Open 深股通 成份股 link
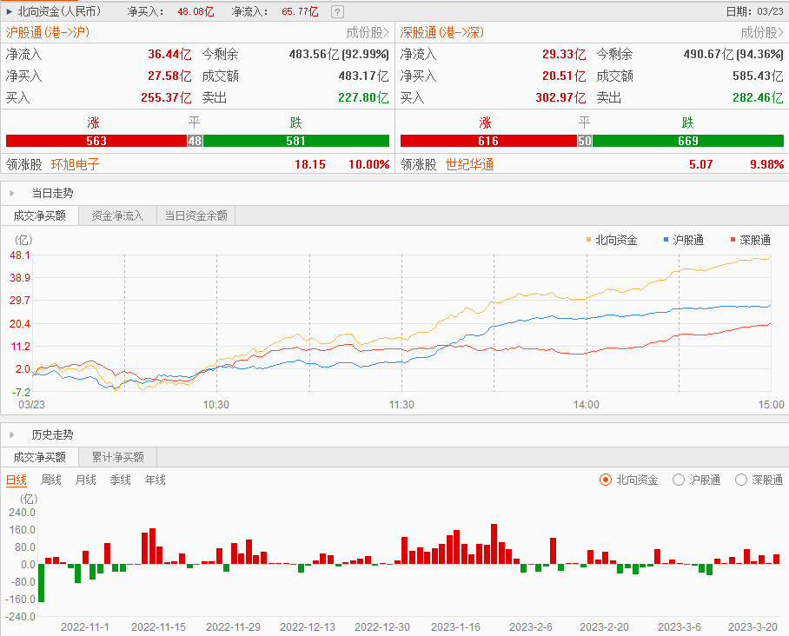Image resolution: width=789 pixels, height=636 pixels. click(x=762, y=33)
